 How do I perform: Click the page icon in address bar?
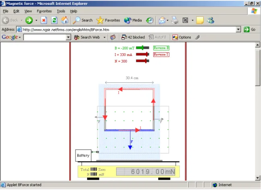[19, 29]
